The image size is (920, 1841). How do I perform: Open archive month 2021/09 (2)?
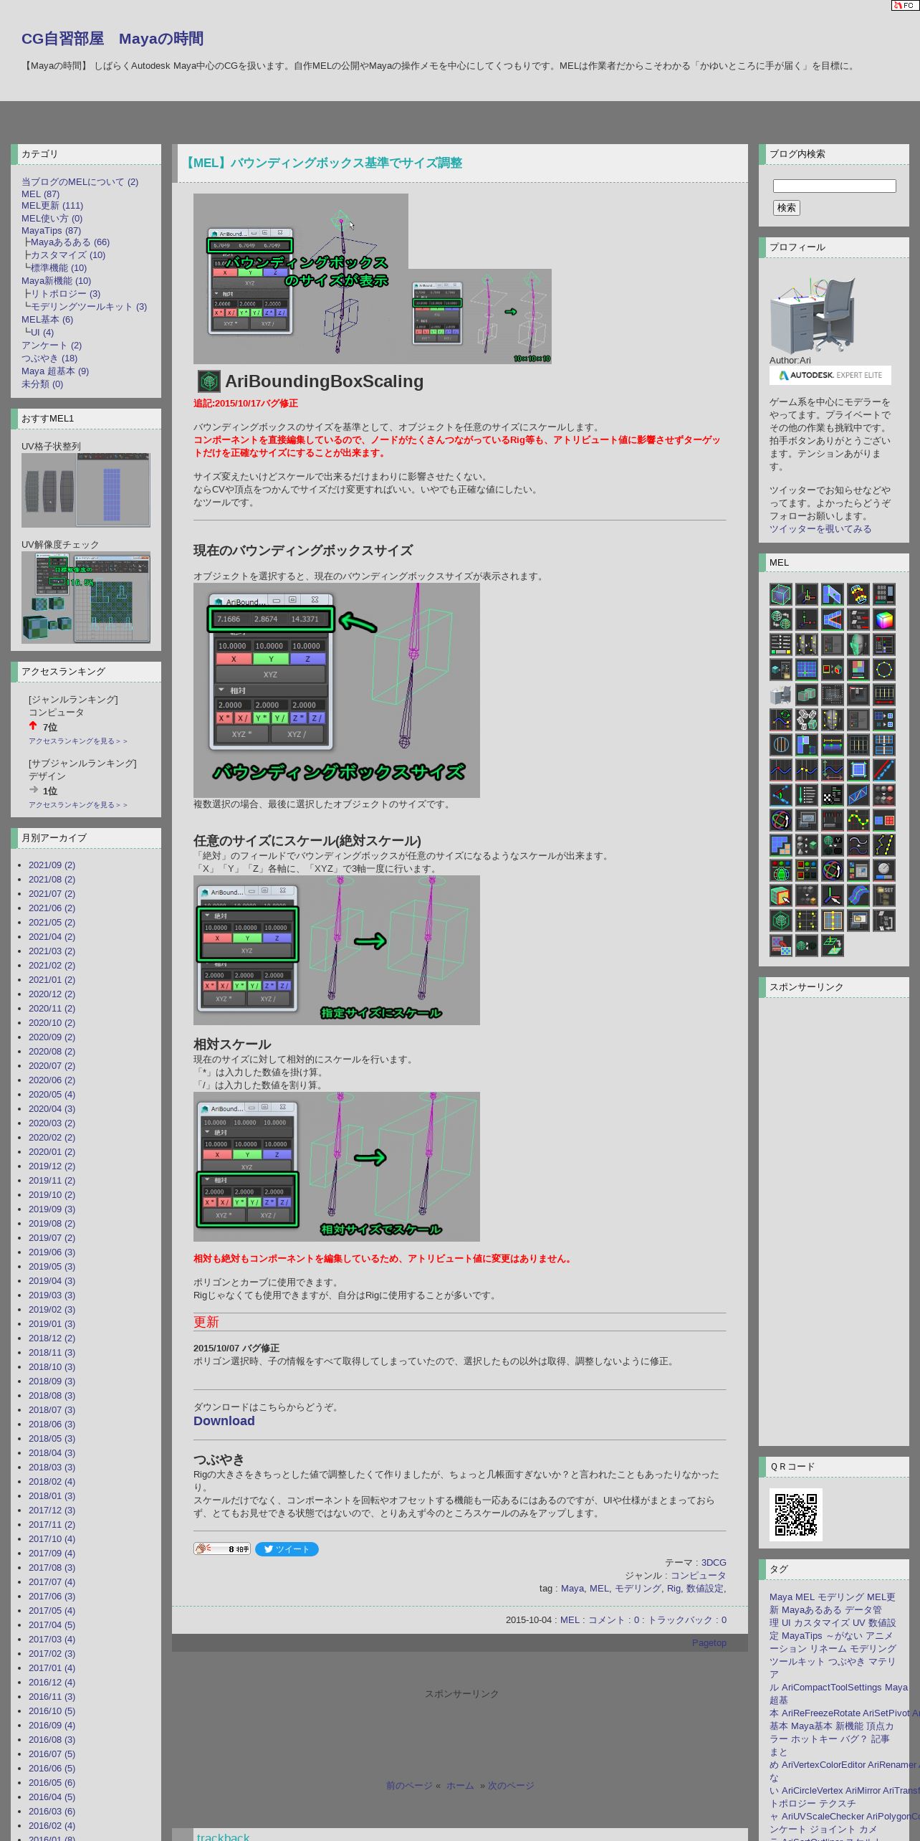click(52, 865)
